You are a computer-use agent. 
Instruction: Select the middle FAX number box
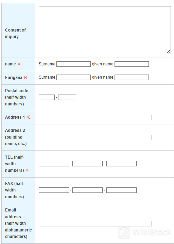tap(87, 190)
